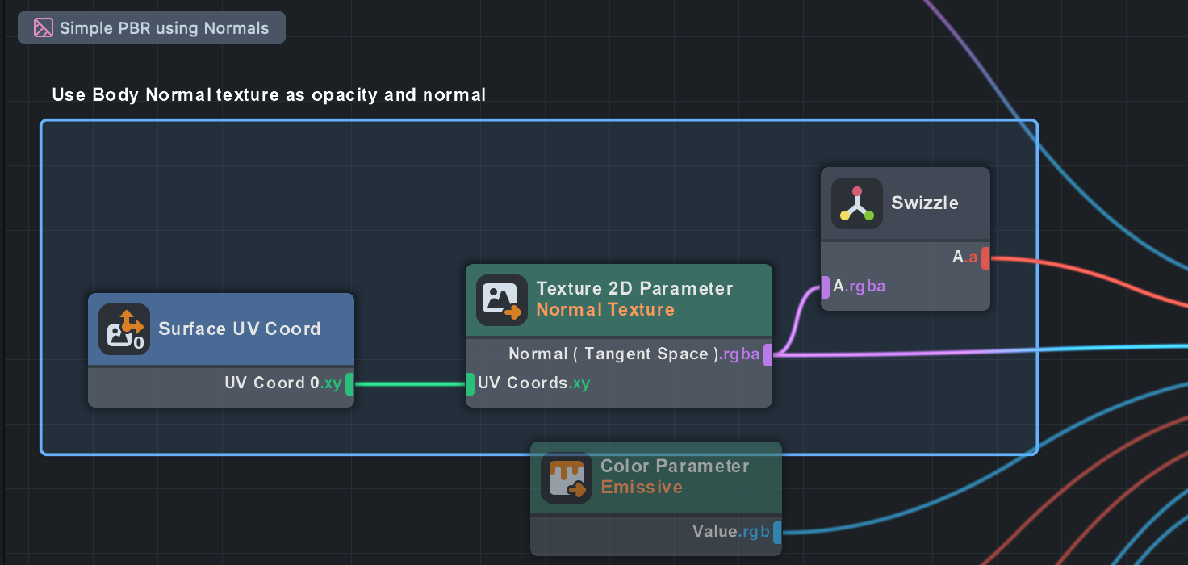Select the Swizzle node by its title

925,203
